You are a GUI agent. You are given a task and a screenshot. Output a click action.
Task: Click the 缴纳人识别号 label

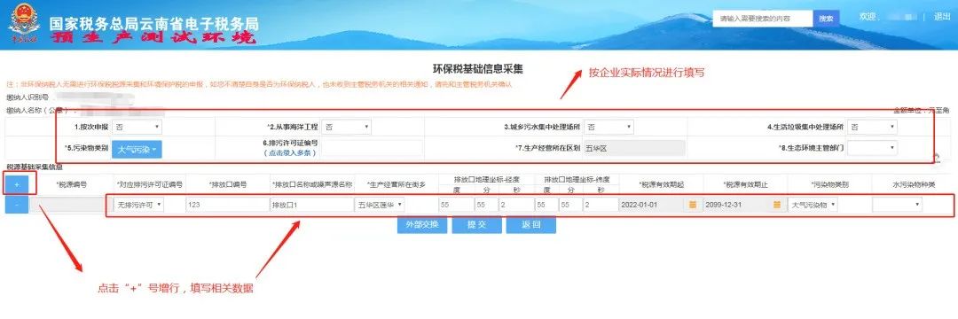tap(28, 97)
